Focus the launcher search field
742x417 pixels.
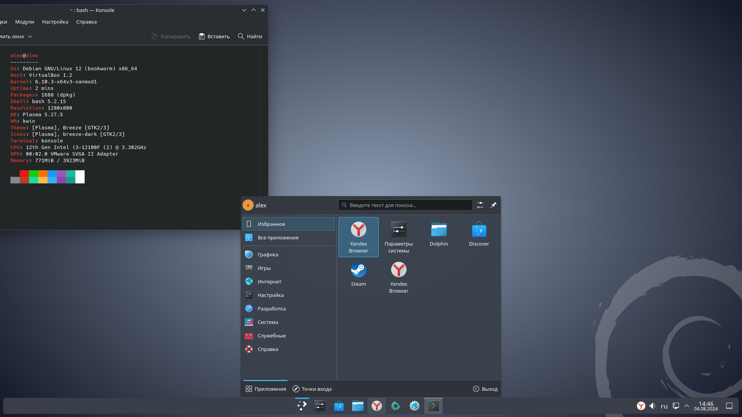pyautogui.click(x=405, y=205)
